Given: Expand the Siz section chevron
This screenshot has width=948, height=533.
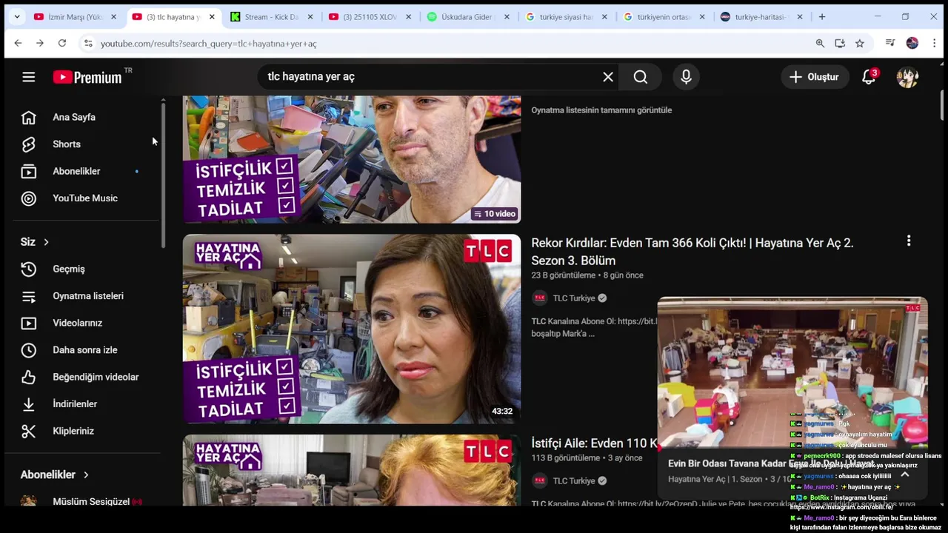Looking at the screenshot, I should pyautogui.click(x=46, y=242).
